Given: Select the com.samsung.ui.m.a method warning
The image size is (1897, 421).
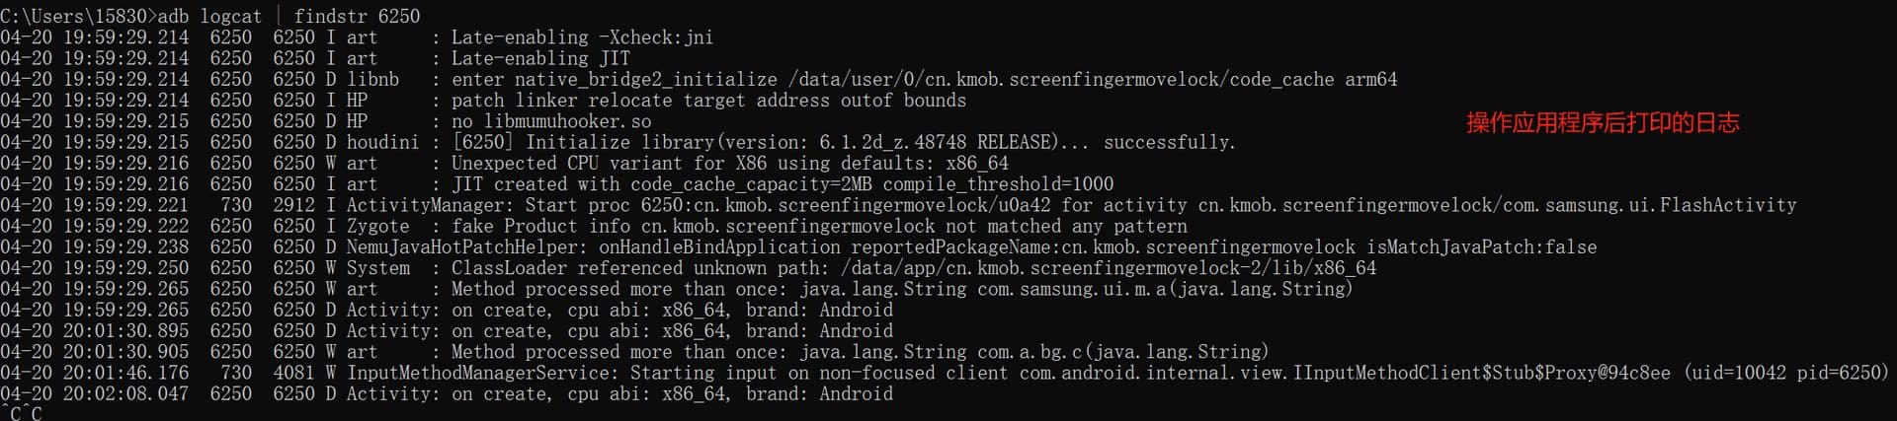Looking at the screenshot, I should pos(677,289).
